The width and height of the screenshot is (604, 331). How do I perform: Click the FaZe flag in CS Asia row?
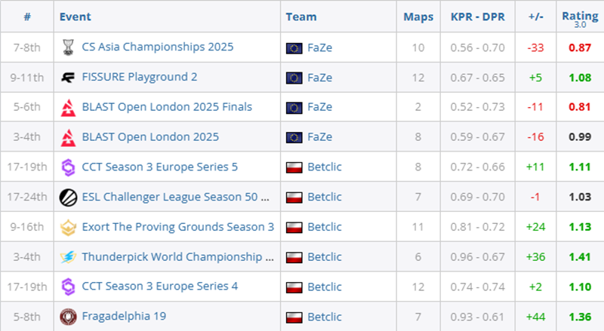294,48
